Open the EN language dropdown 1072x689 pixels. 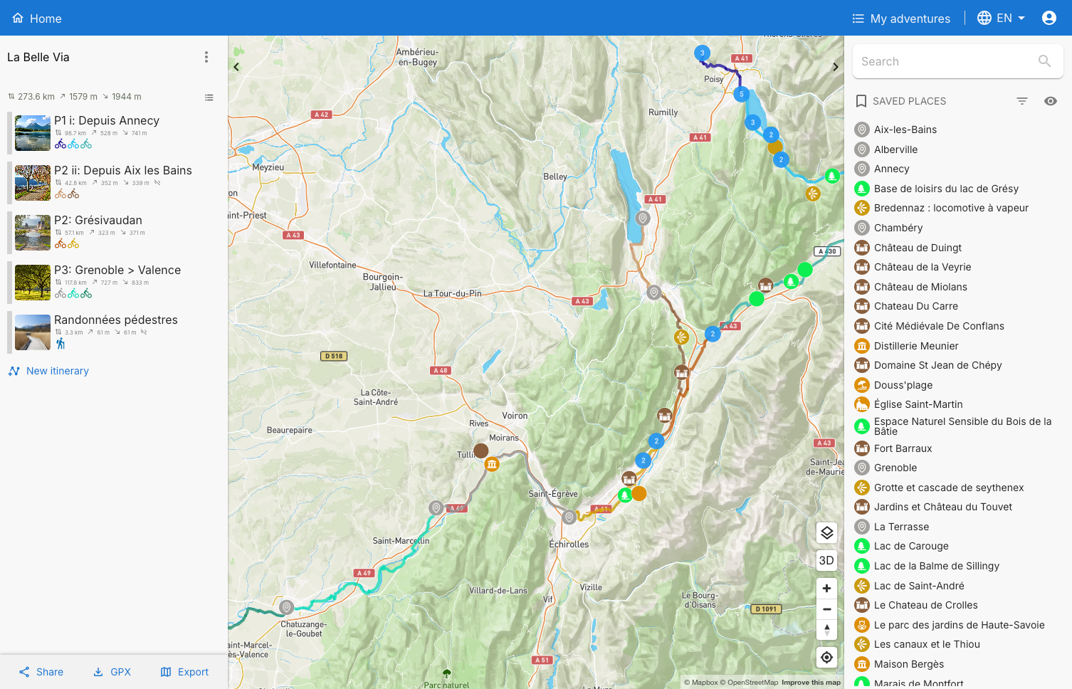[1002, 18]
